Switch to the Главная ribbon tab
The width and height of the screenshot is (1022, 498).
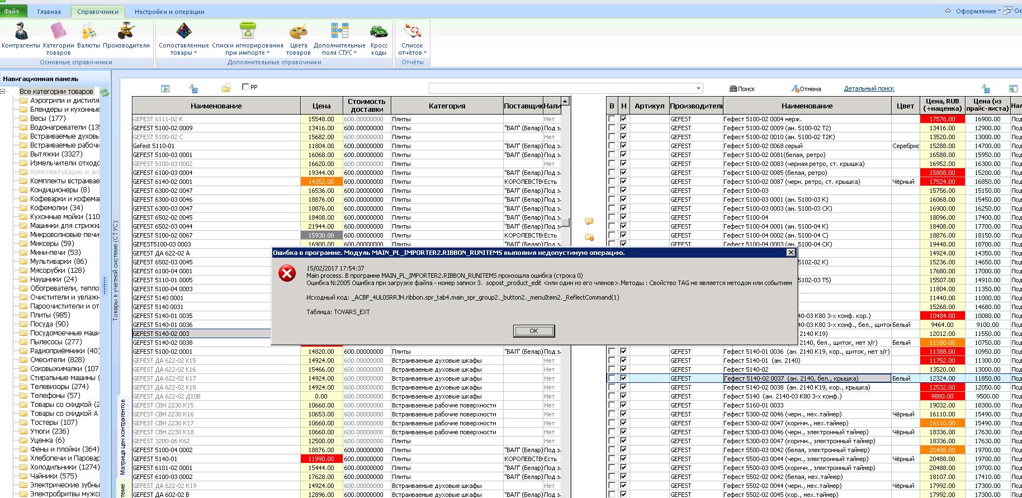[49, 12]
